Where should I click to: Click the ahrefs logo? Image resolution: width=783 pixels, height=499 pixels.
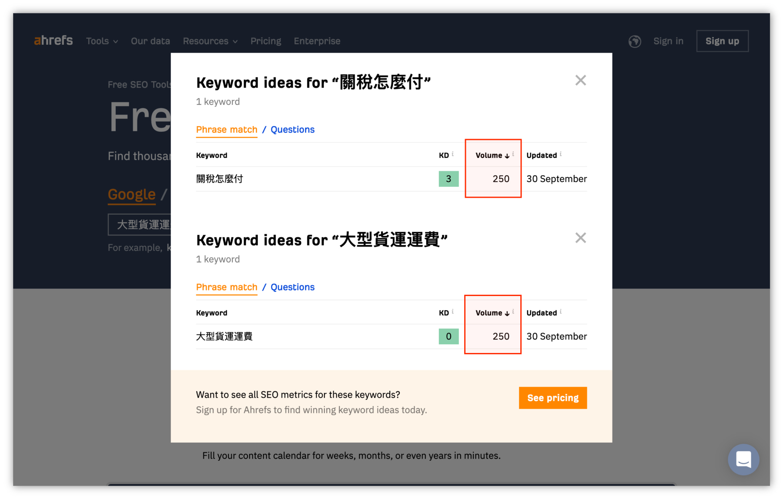(54, 41)
